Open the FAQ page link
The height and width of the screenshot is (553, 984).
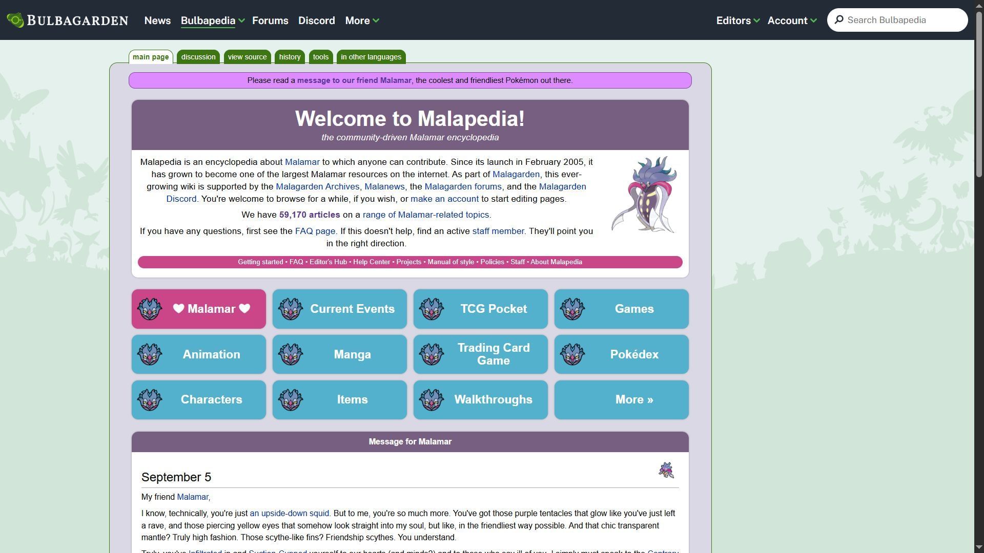coord(315,231)
